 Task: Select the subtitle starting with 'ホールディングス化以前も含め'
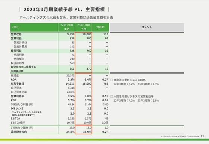66,17
